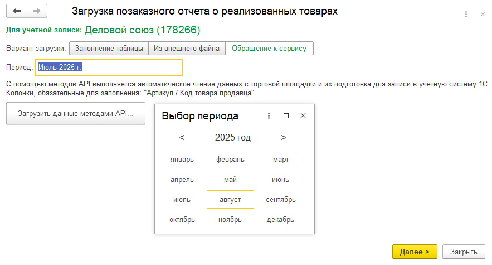Choose август in the period picker
The height and width of the screenshot is (265, 492).
tap(230, 199)
